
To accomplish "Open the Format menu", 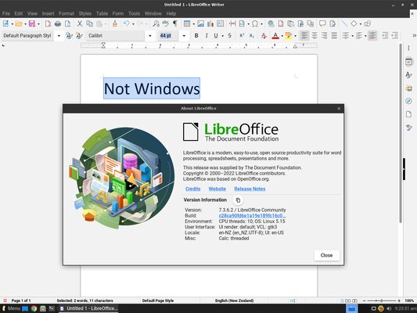I will pyautogui.click(x=67, y=13).
